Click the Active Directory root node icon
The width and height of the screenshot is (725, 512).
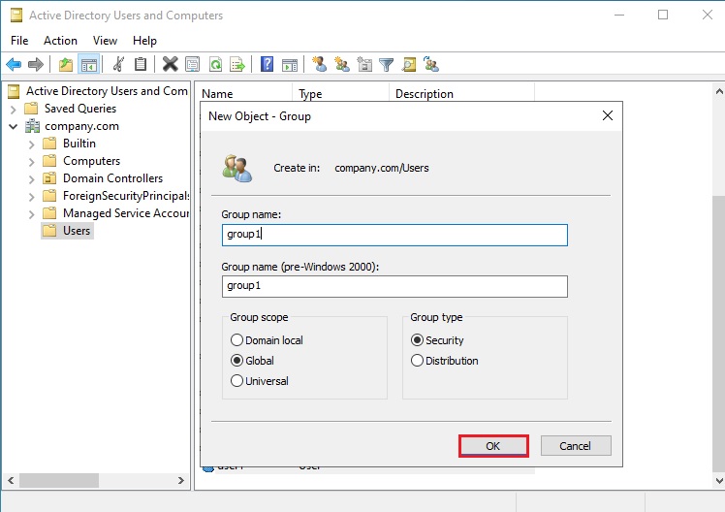[14, 91]
